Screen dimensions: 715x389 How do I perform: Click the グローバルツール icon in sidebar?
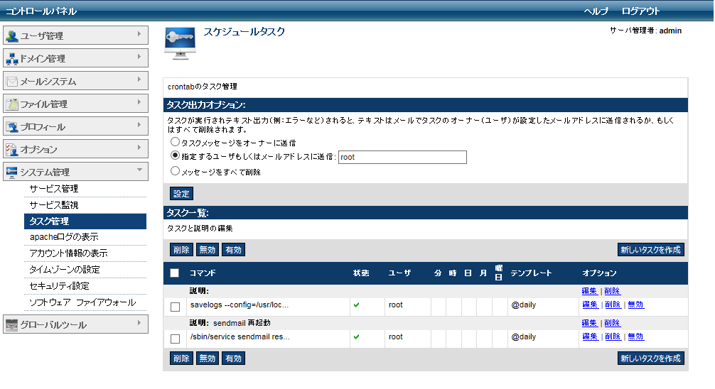(12, 325)
